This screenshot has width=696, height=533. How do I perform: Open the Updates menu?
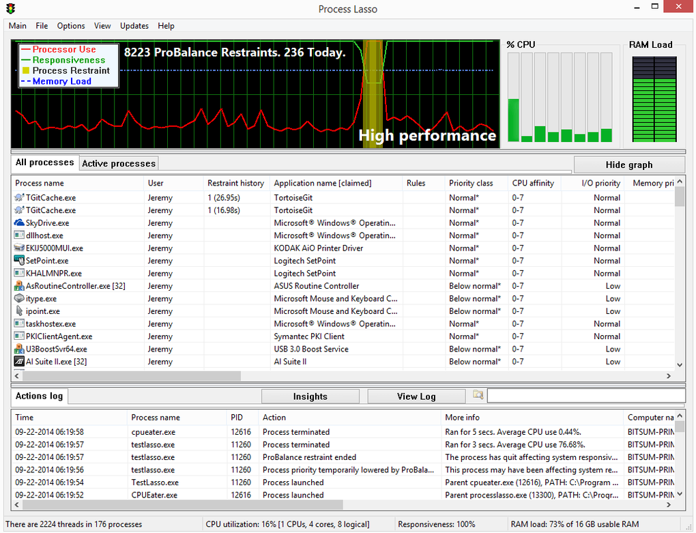[134, 26]
